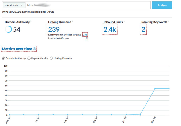Click the 238 discovered domains link
The width and height of the screenshot is (181, 126).
pyautogui.click(x=85, y=35)
